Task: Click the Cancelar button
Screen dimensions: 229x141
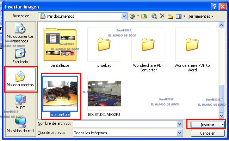Action: click(208, 133)
